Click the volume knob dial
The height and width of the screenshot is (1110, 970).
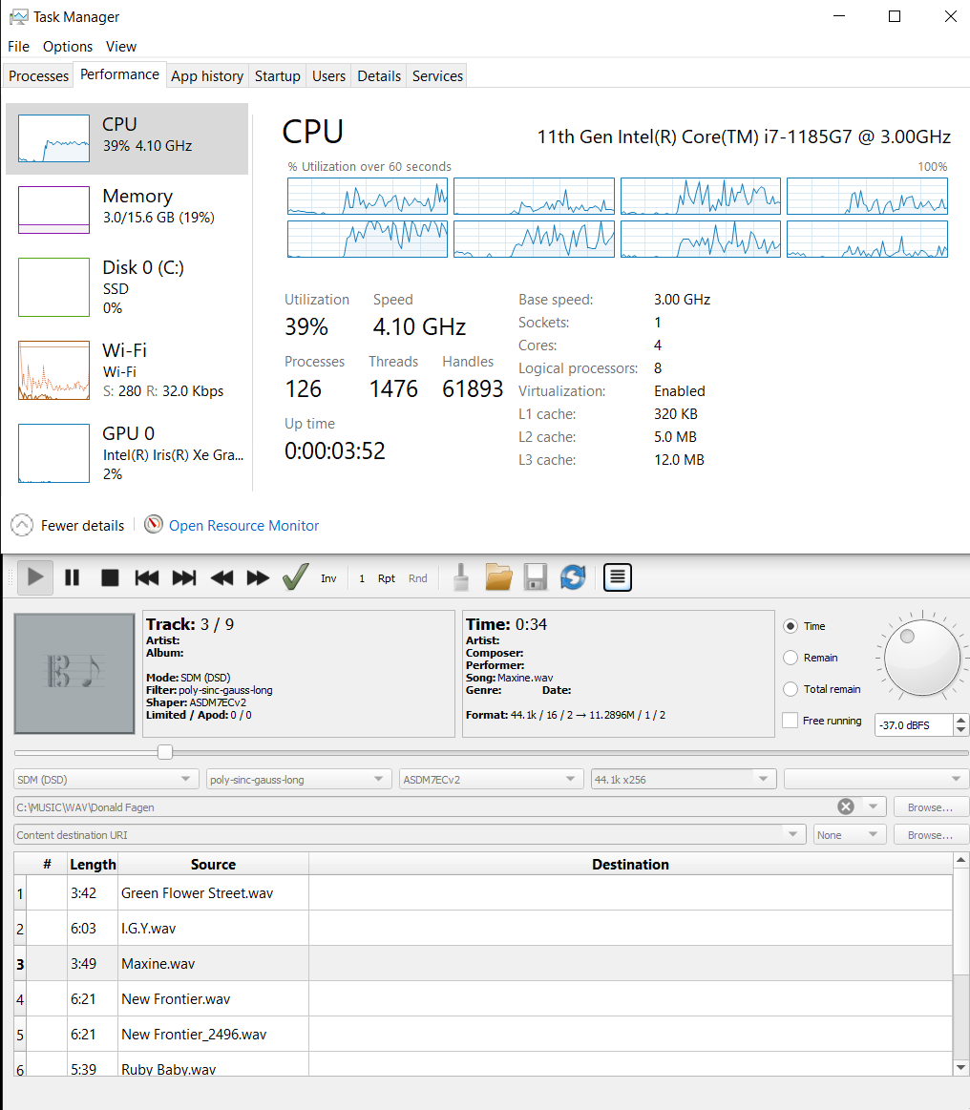tap(922, 658)
